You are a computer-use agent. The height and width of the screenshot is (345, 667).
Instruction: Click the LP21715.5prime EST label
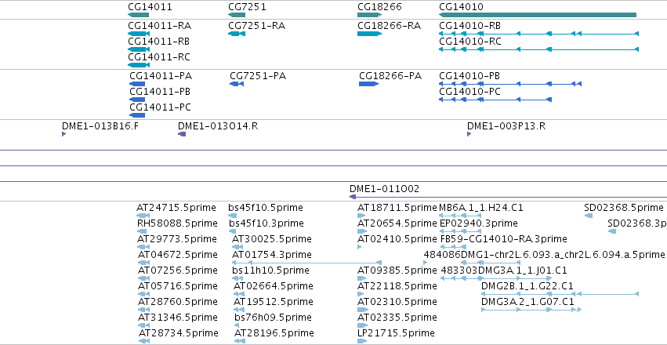[396, 332]
